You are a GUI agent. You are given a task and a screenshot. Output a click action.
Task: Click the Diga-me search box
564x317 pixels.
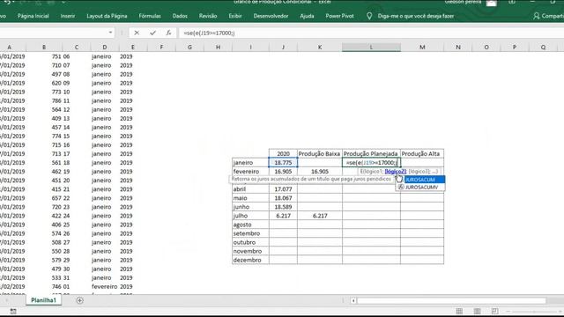pos(415,16)
